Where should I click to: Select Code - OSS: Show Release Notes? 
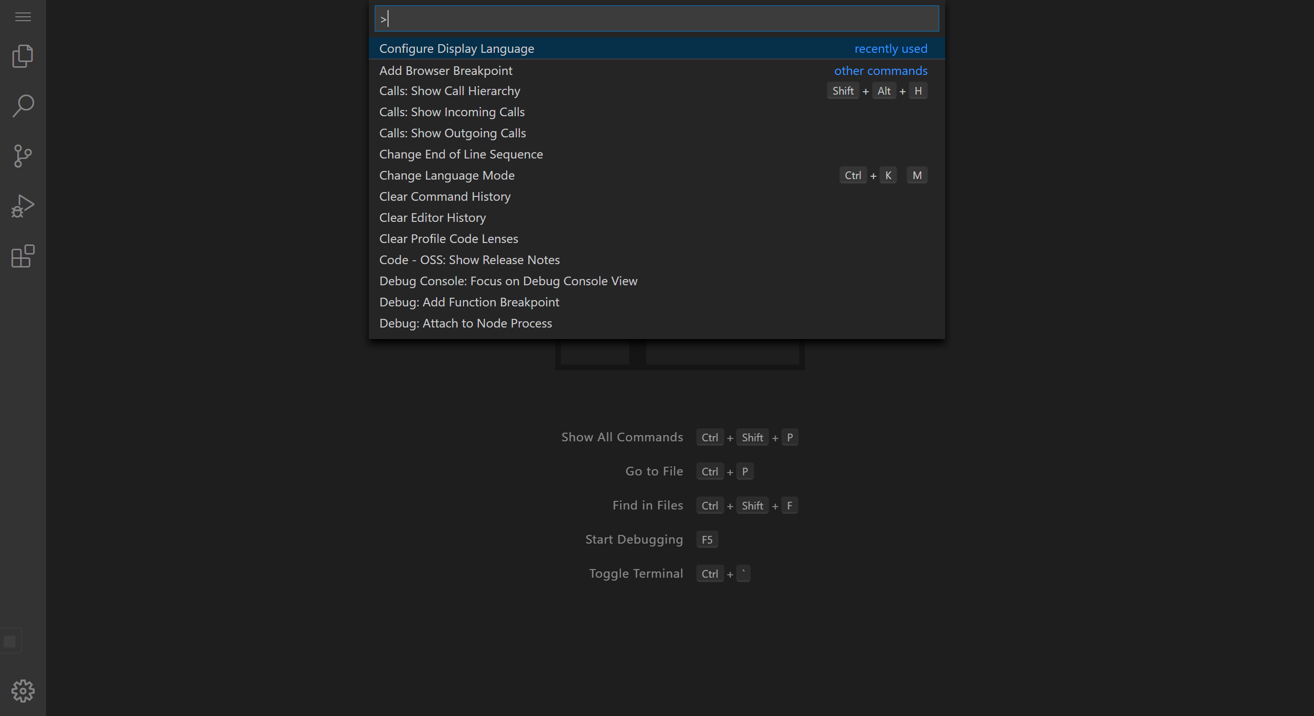pyautogui.click(x=469, y=260)
